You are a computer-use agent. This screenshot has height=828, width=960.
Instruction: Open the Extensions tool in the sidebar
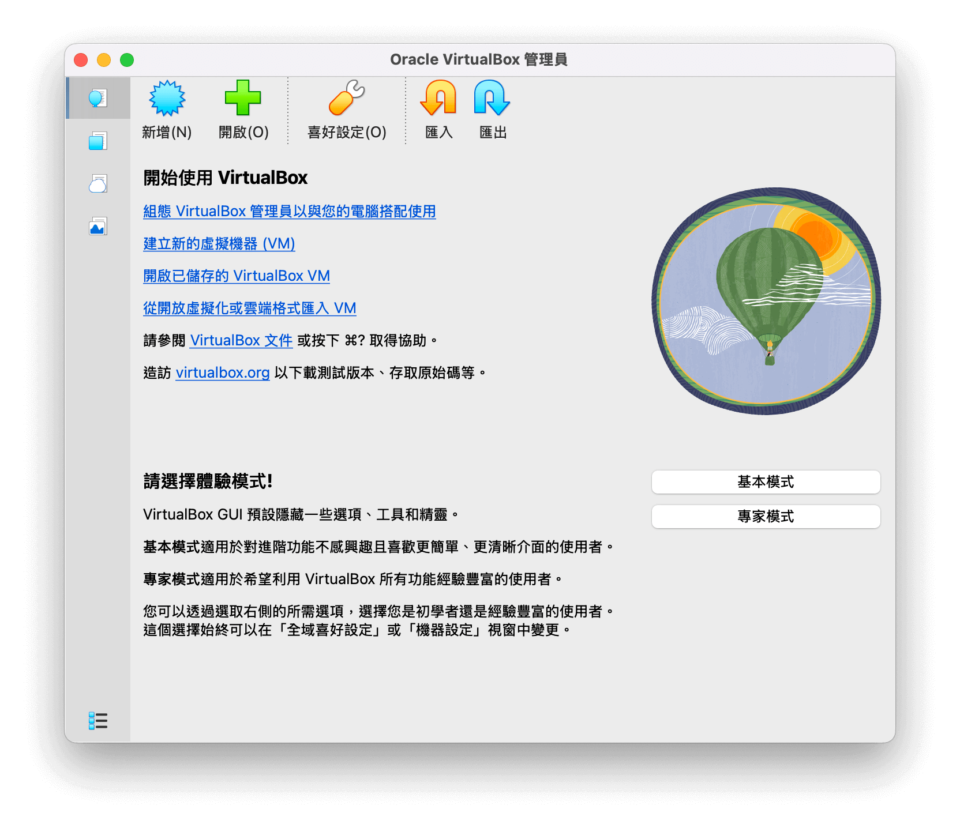[x=98, y=141]
